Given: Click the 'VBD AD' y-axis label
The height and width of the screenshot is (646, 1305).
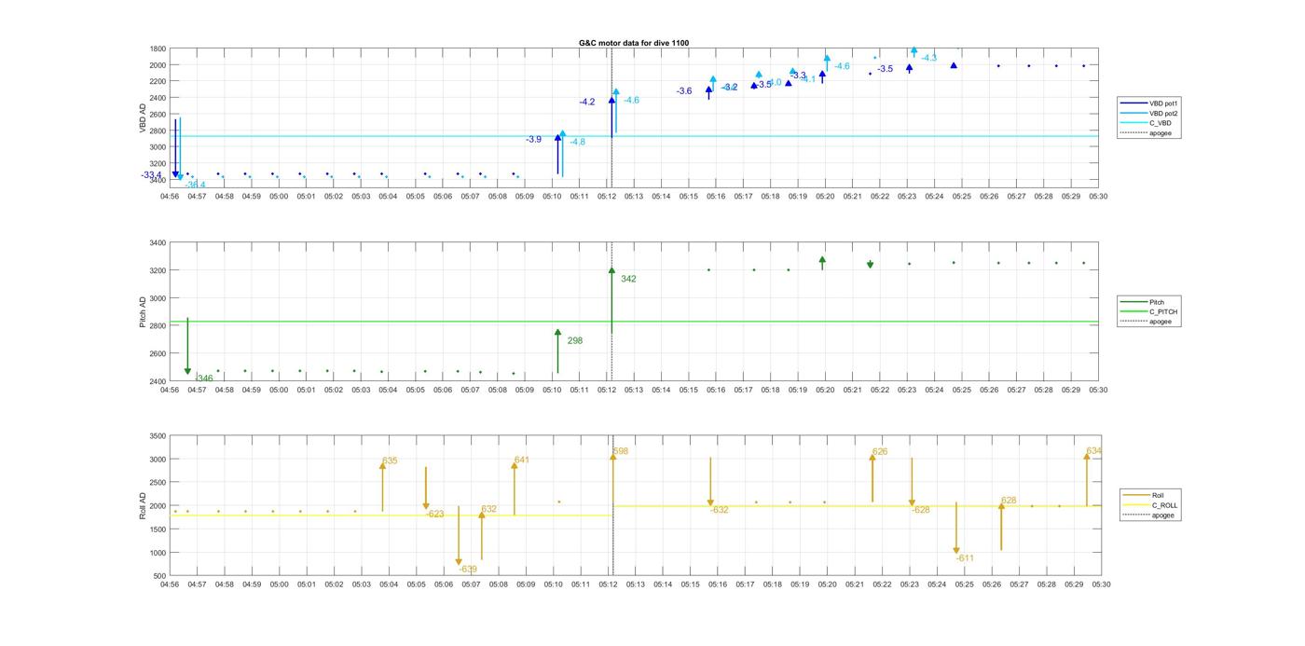Looking at the screenshot, I should 144,117.
